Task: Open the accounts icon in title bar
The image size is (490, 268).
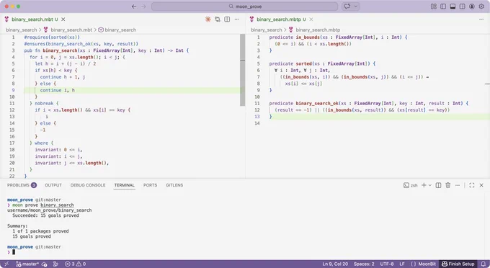Action: [472, 6]
